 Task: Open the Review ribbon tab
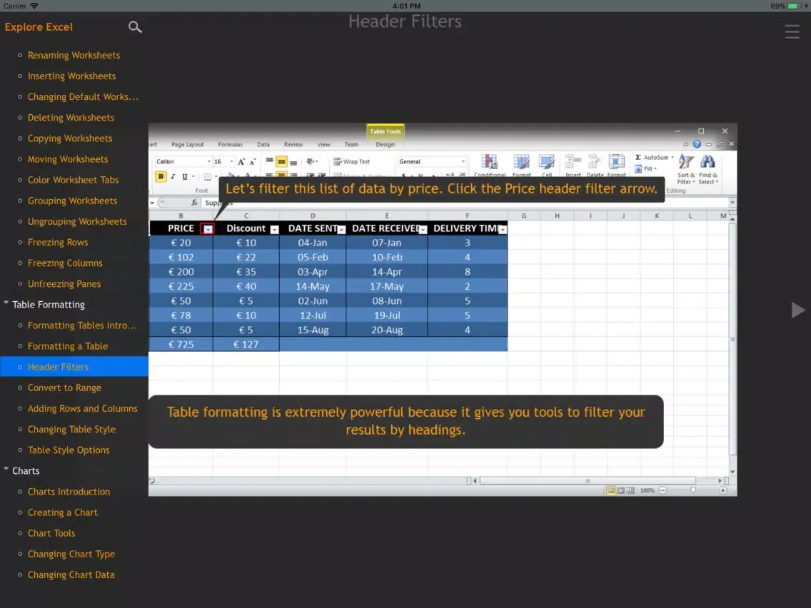(x=293, y=145)
